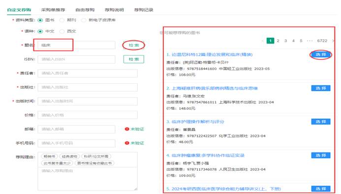Click the ISBN input field
The image size is (341, 194).
coord(76,59)
